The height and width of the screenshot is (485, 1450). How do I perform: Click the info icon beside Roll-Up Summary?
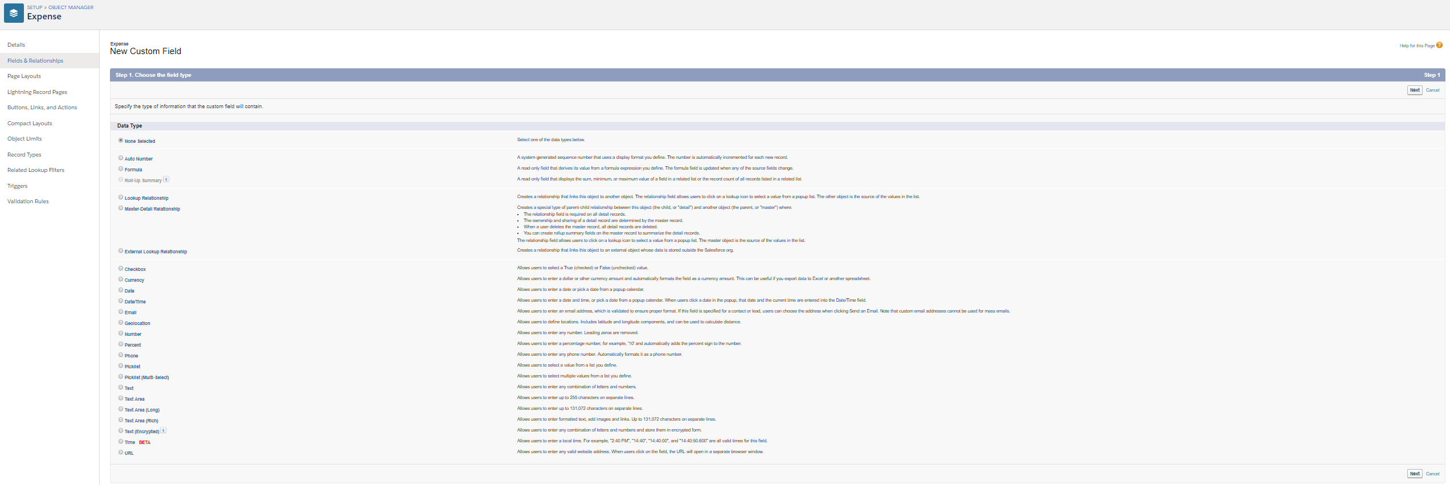[166, 179]
